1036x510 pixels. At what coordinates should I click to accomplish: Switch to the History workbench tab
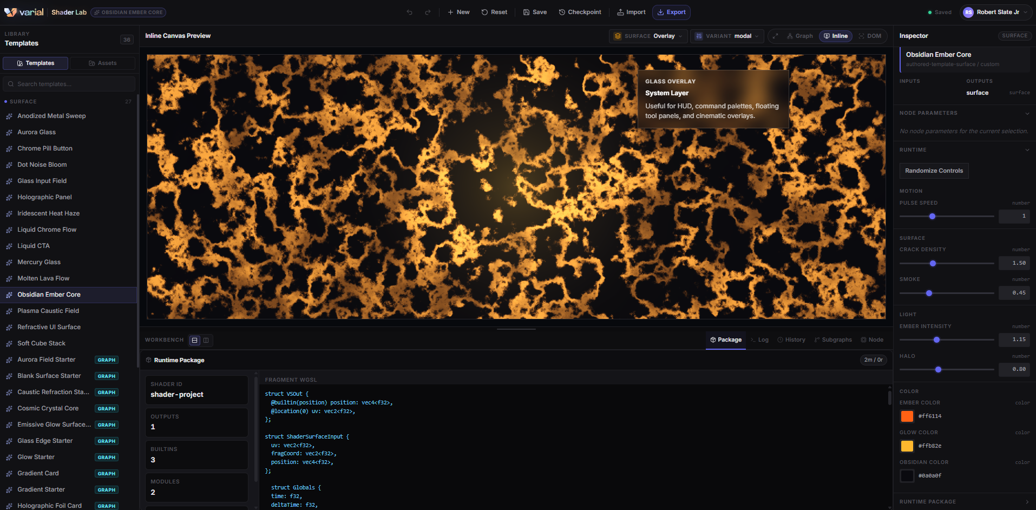coord(791,340)
